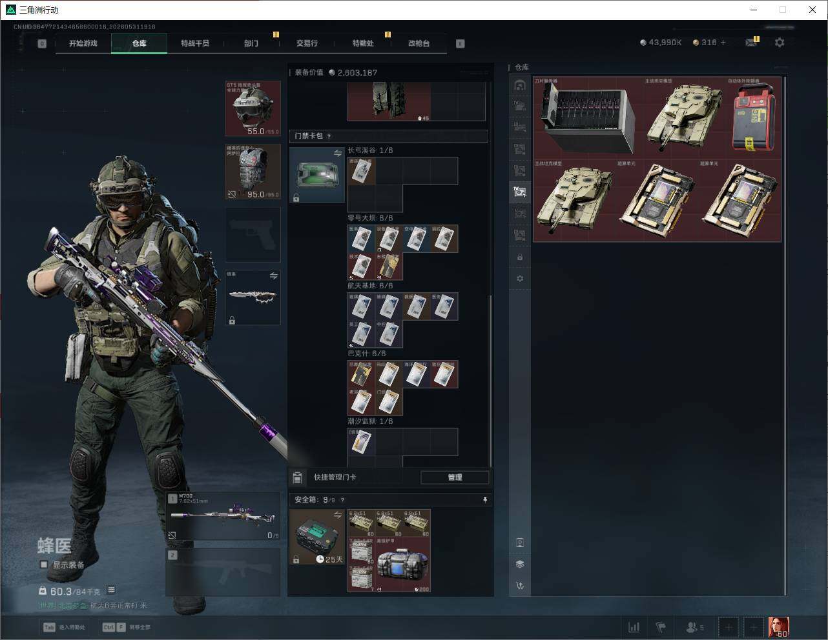Select the bottom-row 主战坦克模型 tank

click(x=575, y=200)
